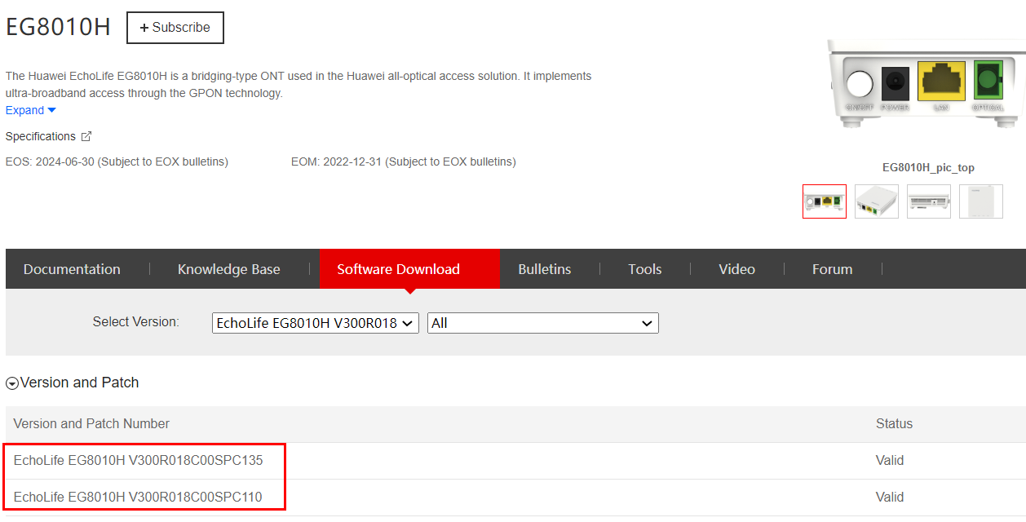Image resolution: width=1026 pixels, height=522 pixels.
Task: Select second thumbnail showing angled device view
Action: tap(877, 201)
